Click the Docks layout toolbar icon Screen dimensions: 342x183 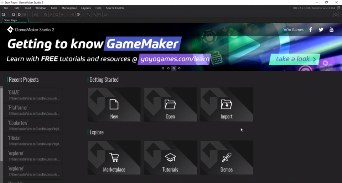point(105,14)
